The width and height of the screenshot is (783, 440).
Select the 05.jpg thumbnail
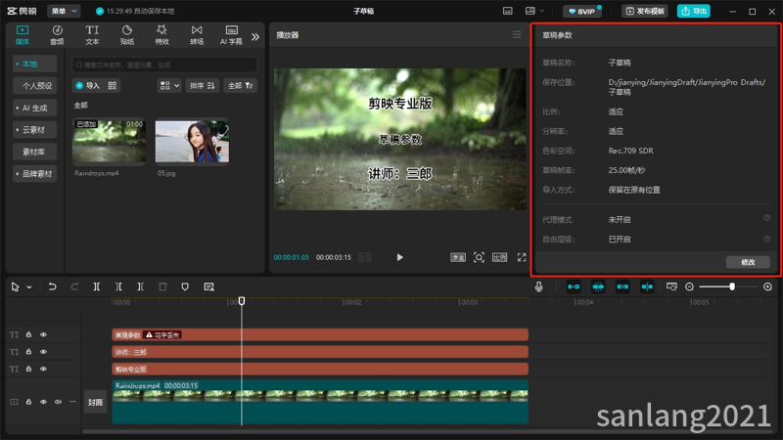[x=192, y=141]
